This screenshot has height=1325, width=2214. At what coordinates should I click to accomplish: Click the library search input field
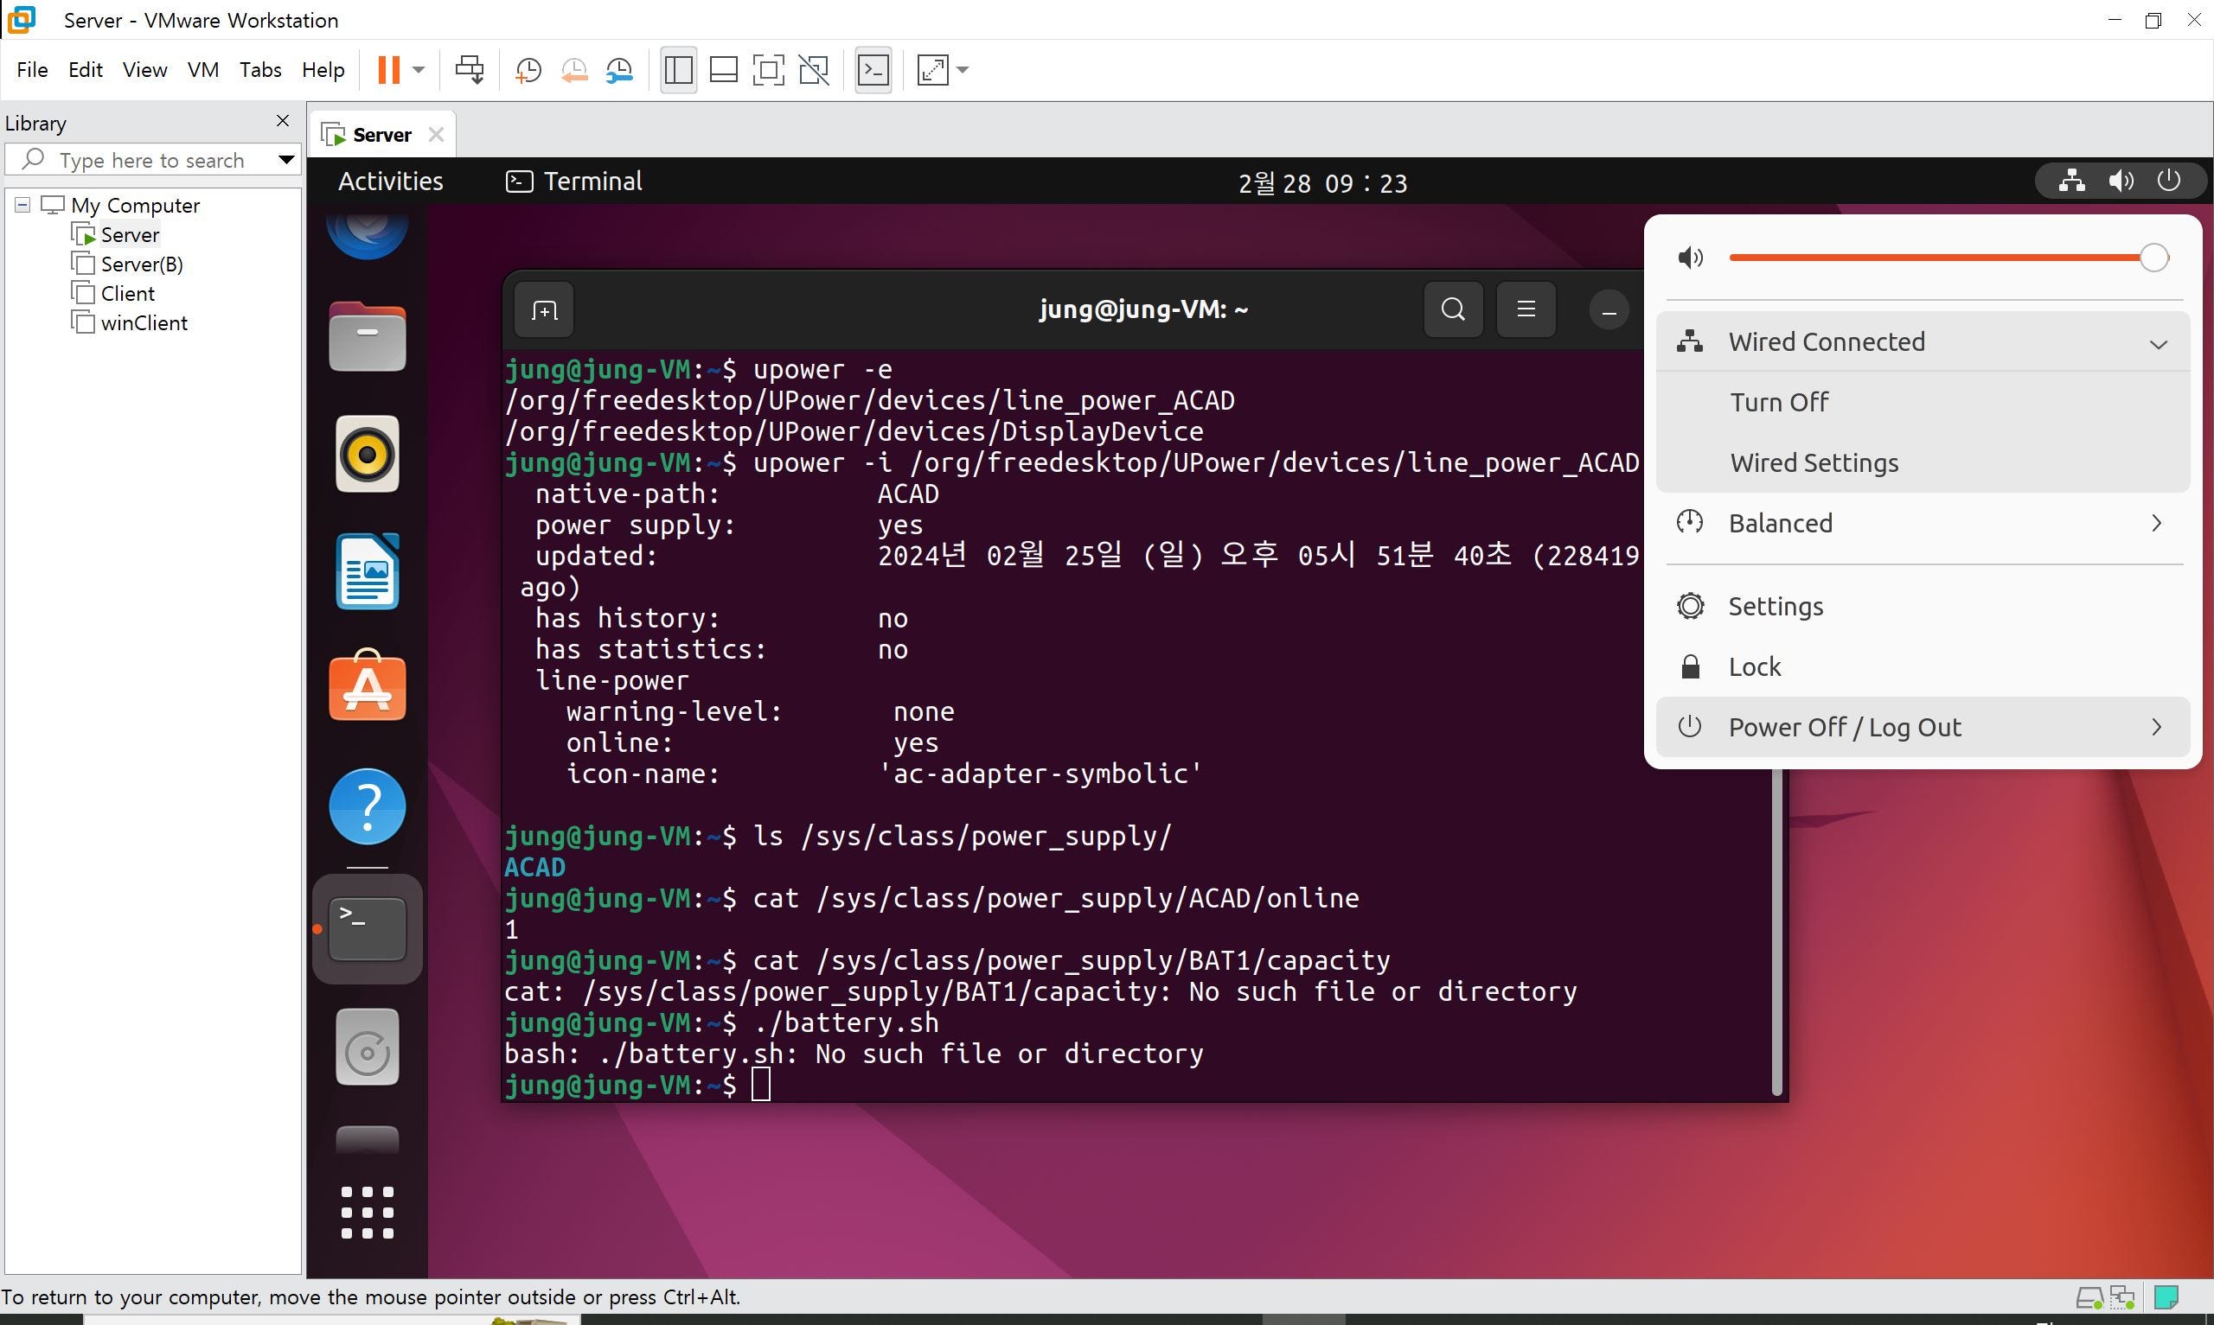pyautogui.click(x=152, y=161)
